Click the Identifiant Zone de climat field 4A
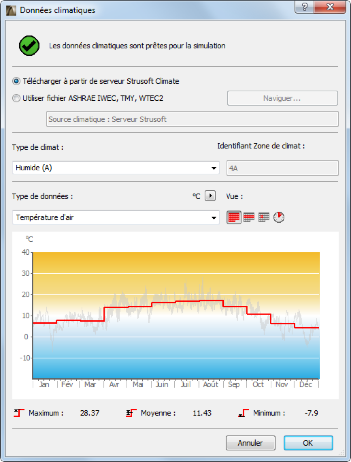 coord(282,168)
